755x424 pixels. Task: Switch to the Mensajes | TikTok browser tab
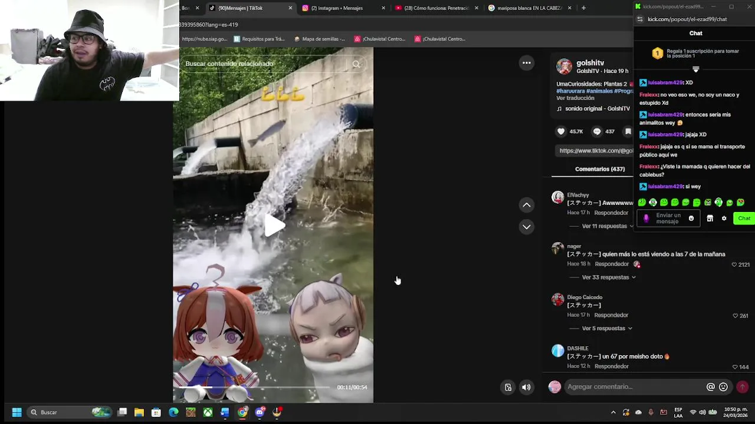(x=252, y=8)
